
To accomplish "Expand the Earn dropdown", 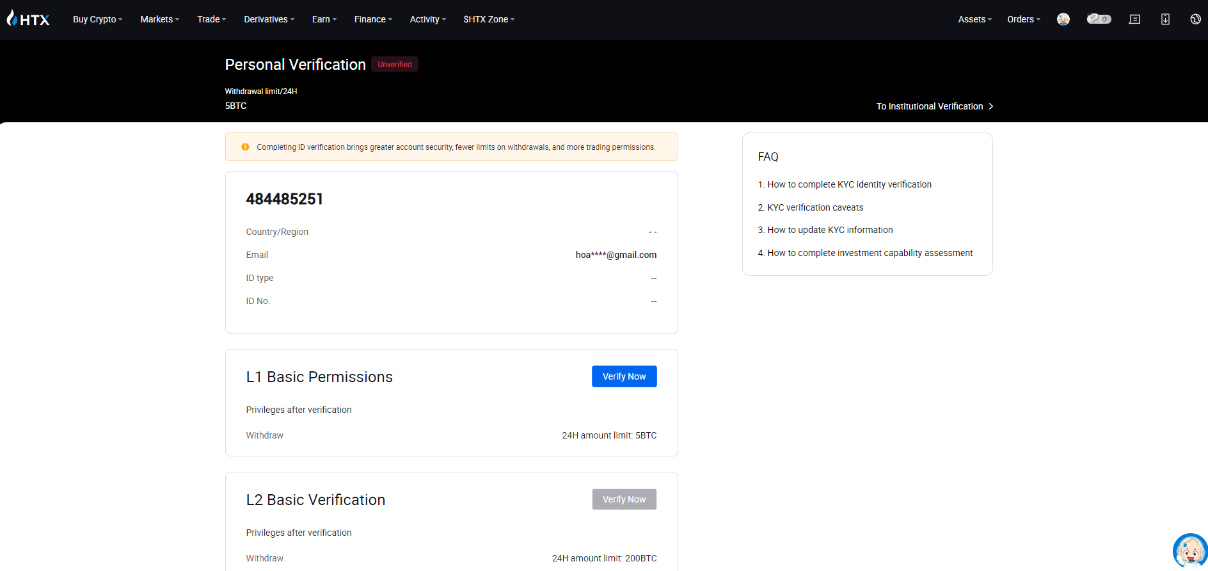I will point(324,19).
